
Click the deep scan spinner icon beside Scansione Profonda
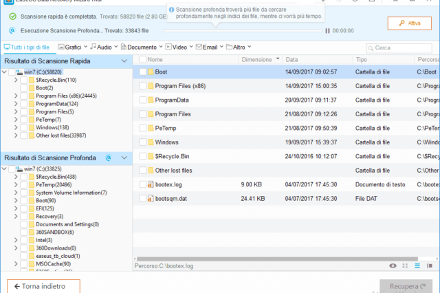109,158
